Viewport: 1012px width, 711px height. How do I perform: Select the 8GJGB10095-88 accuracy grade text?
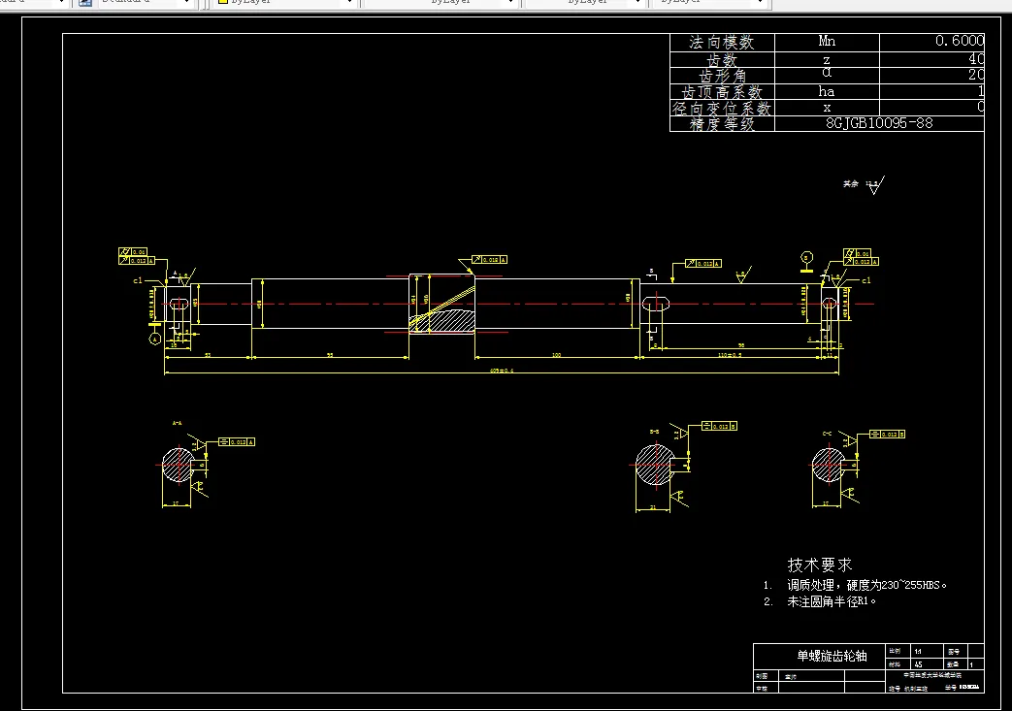[x=879, y=123]
